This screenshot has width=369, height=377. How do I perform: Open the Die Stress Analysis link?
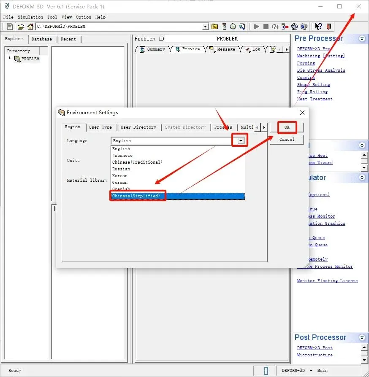(x=321, y=70)
